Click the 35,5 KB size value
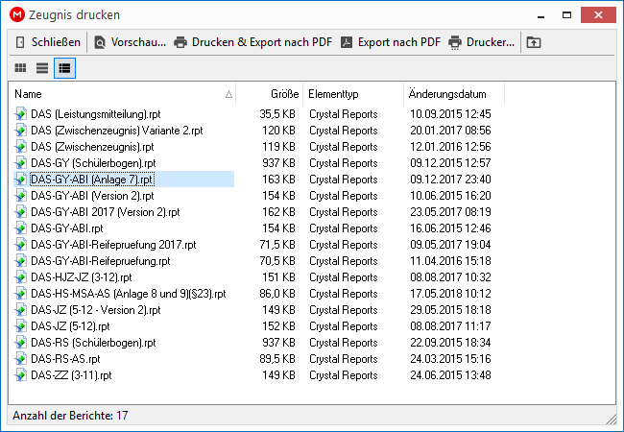The height and width of the screenshot is (432, 624). [277, 114]
